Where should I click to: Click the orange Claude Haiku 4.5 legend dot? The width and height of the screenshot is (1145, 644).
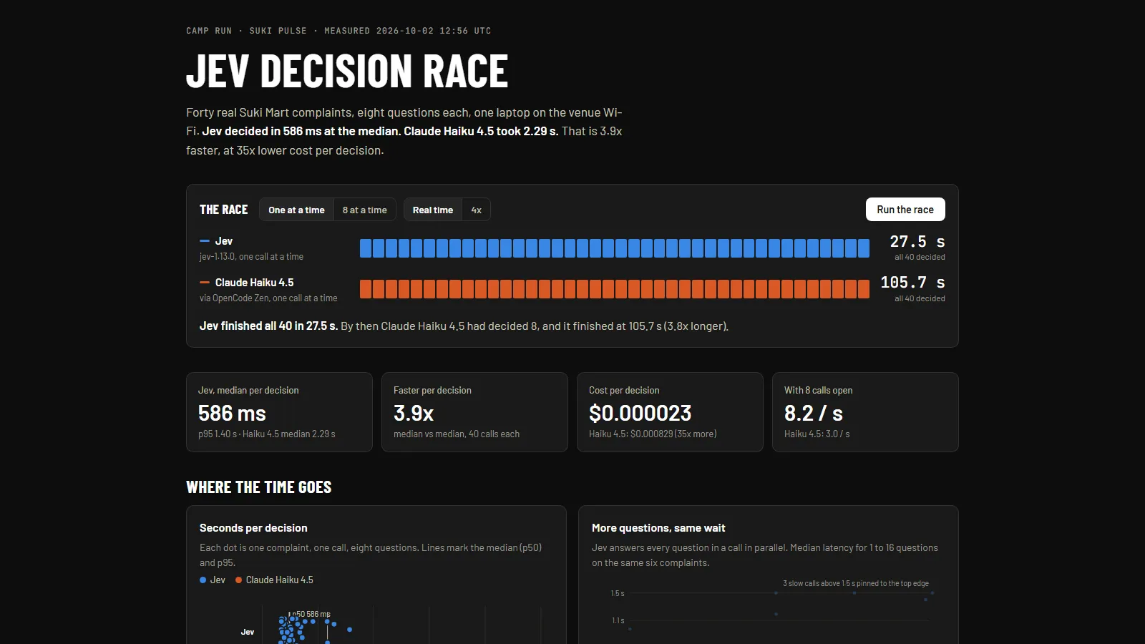pyautogui.click(x=238, y=580)
